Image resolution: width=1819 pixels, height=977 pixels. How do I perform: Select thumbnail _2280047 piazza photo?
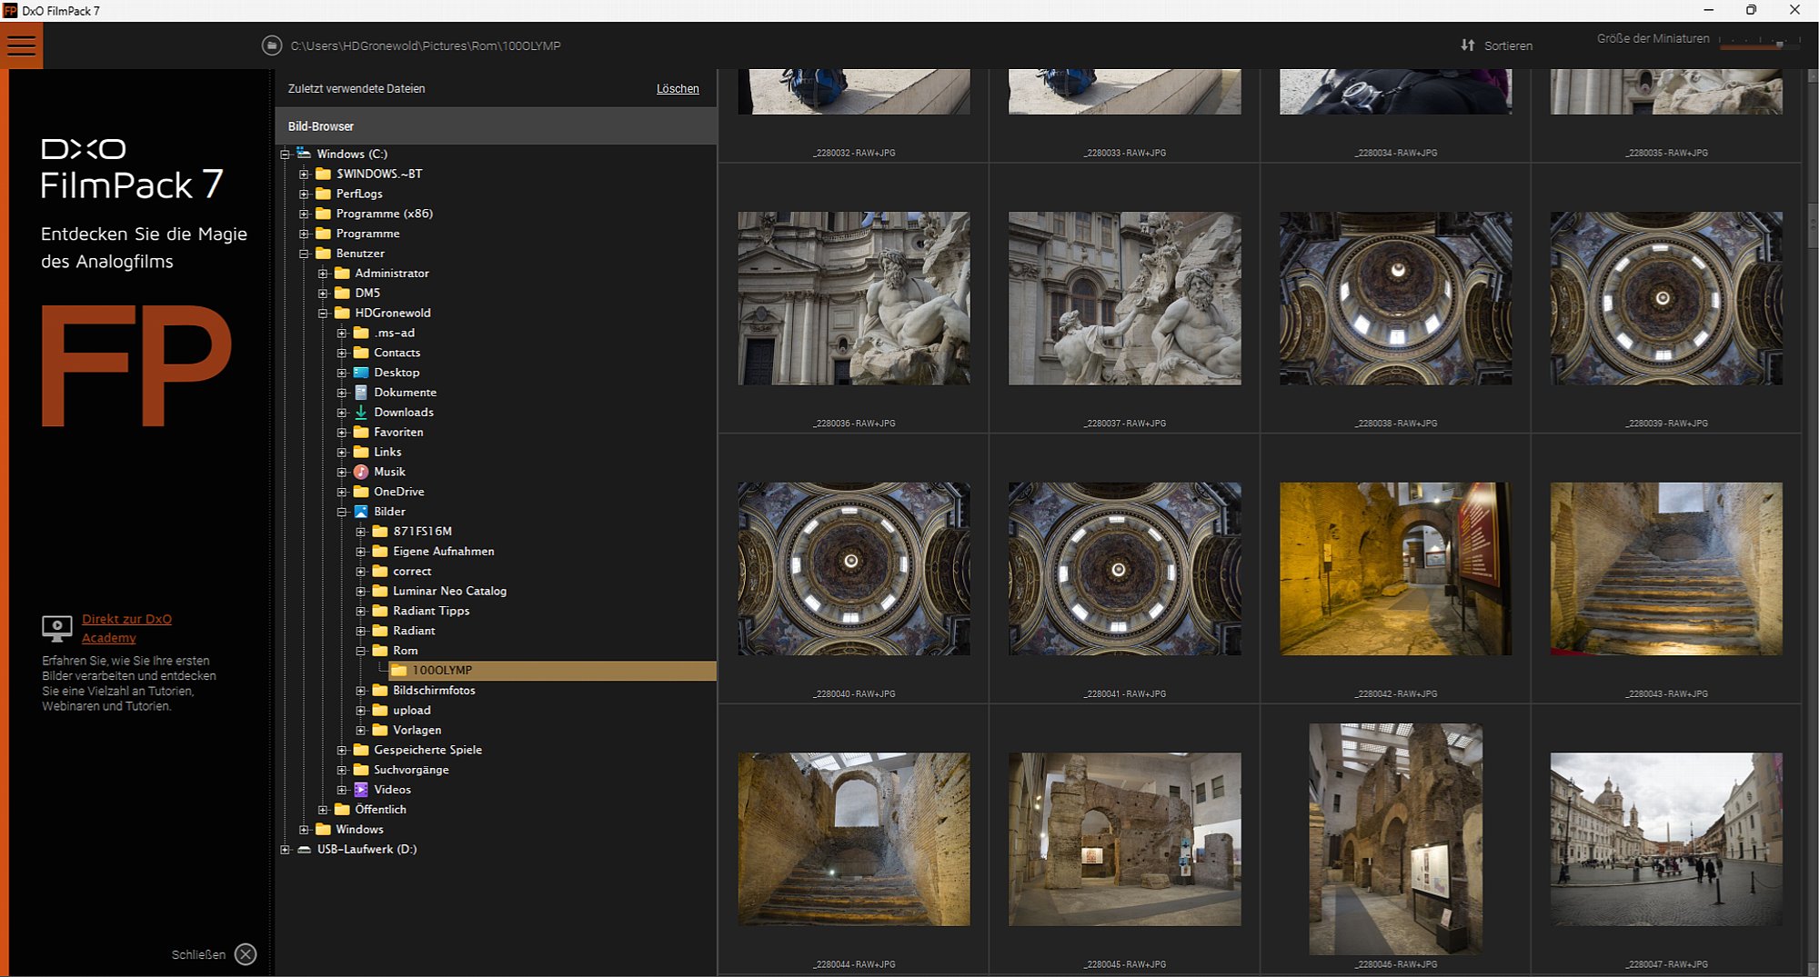pos(1665,839)
